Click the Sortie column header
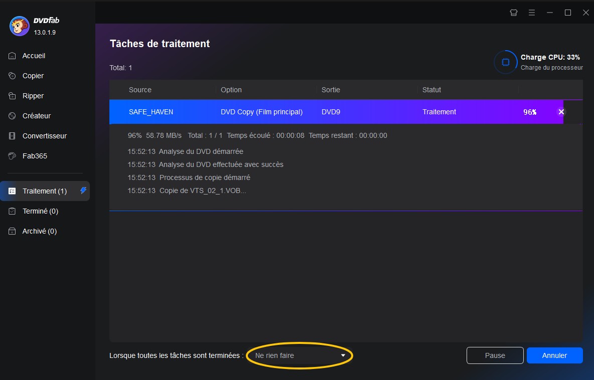Image resolution: width=594 pixels, height=380 pixels. pyautogui.click(x=331, y=90)
